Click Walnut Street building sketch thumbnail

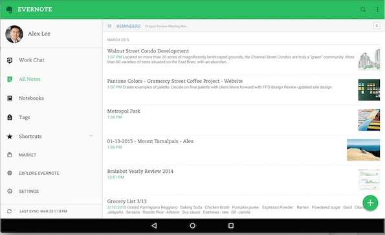[369, 60]
